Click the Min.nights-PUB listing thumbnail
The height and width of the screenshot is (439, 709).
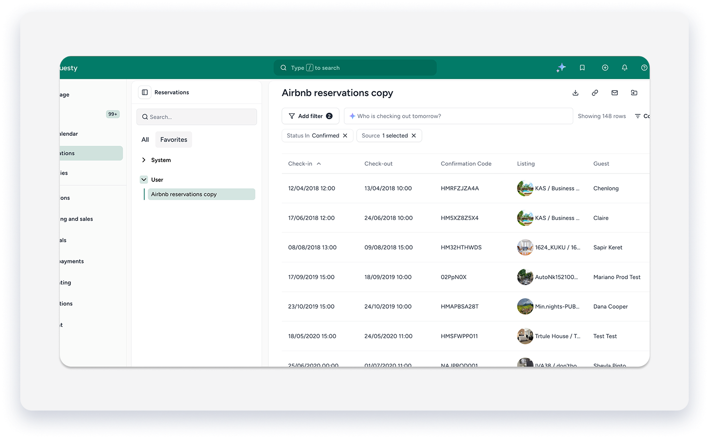525,306
